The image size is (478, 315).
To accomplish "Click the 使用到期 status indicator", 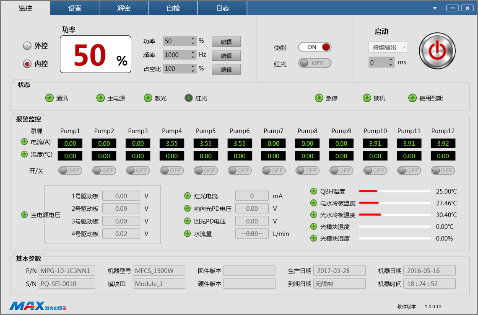I will 413,98.
